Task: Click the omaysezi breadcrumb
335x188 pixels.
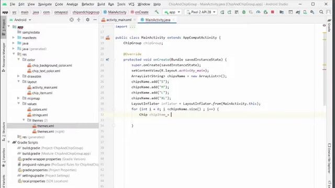Action: tap(61, 12)
